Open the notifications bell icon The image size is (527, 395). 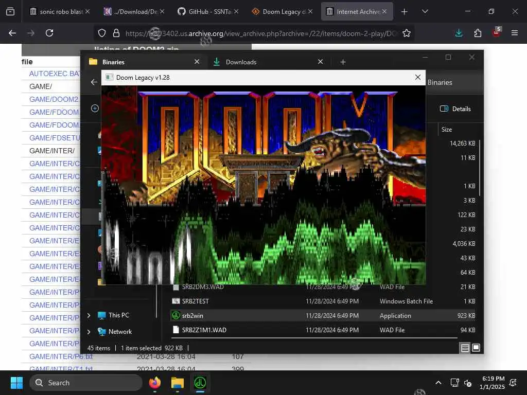coord(513,383)
